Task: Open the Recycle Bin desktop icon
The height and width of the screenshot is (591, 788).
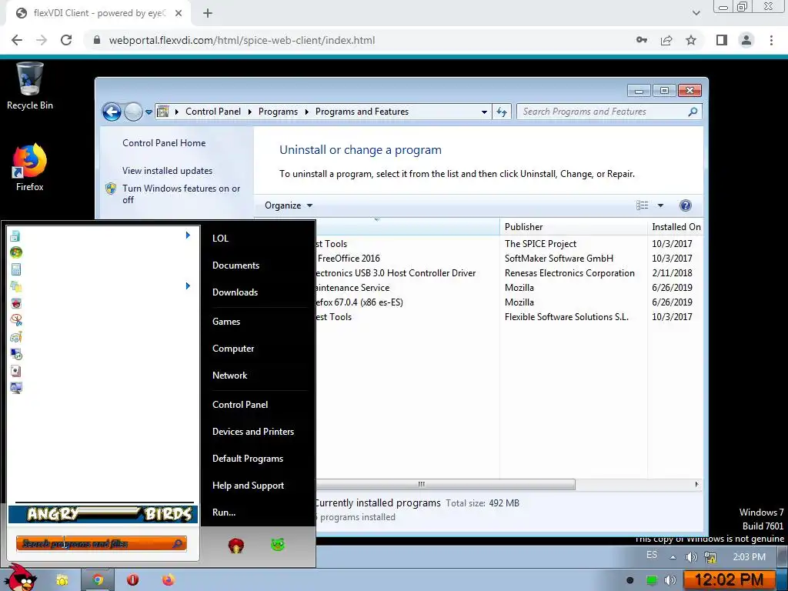Action: [x=29, y=85]
